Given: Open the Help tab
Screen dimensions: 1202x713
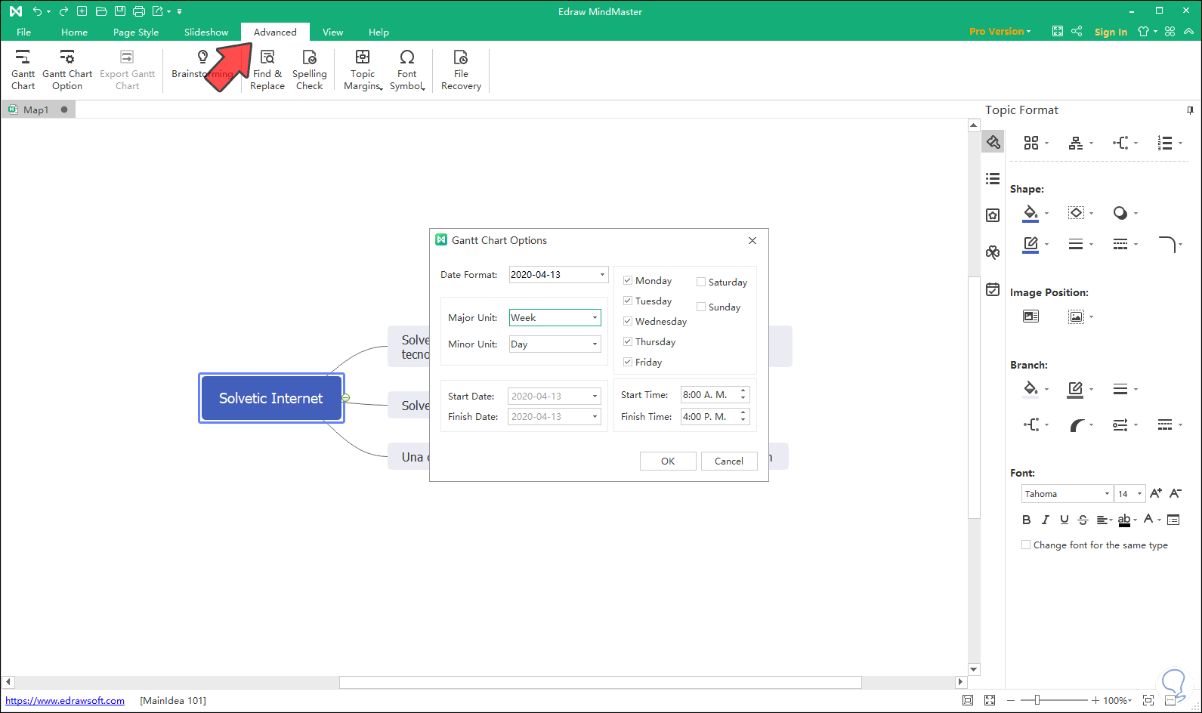Looking at the screenshot, I should [x=379, y=32].
